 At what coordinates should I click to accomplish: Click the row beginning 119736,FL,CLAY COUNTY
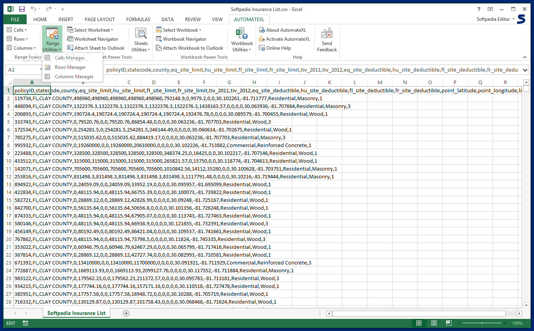click(x=168, y=98)
